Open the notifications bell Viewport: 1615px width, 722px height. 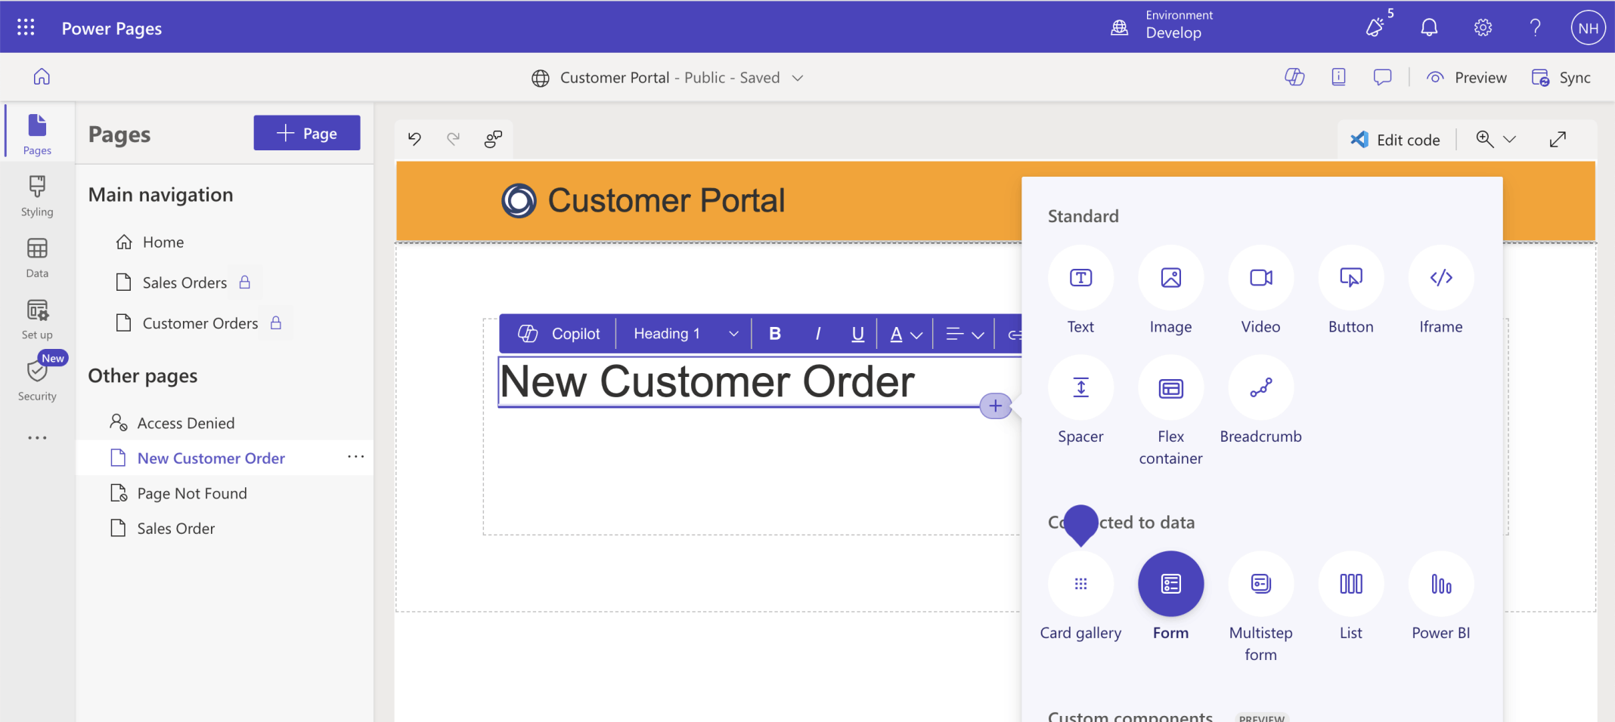tap(1429, 28)
